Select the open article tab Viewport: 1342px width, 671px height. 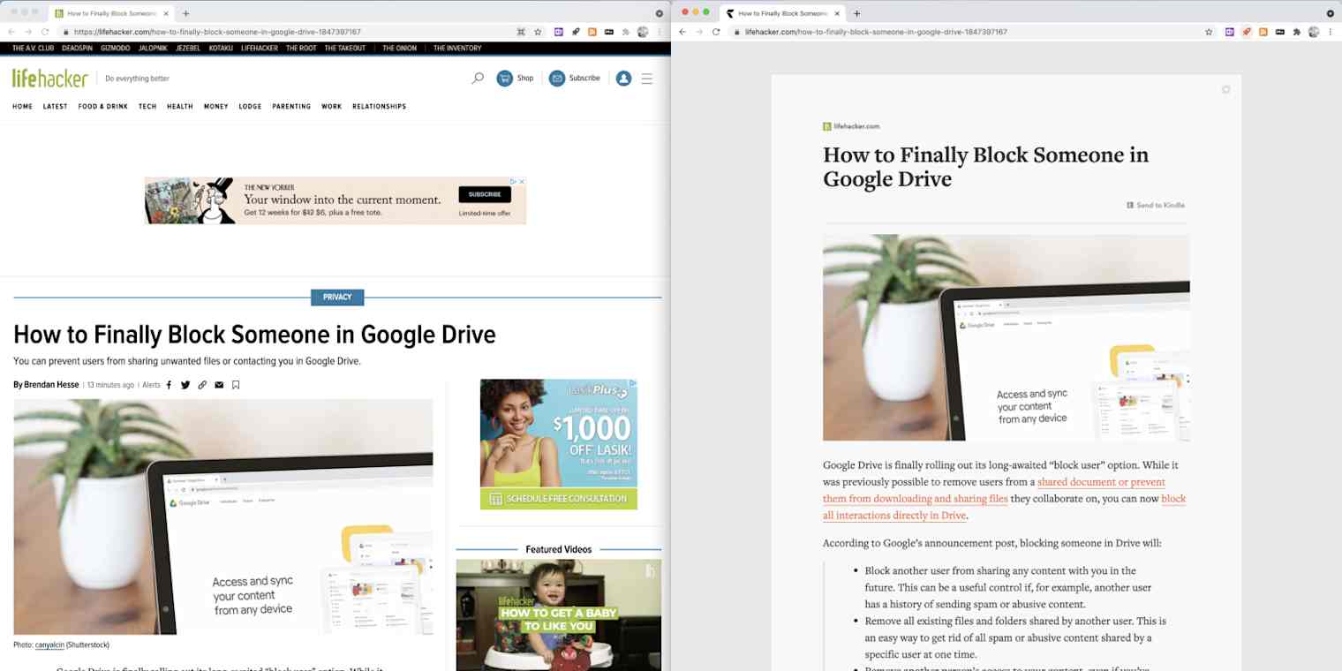tap(106, 13)
